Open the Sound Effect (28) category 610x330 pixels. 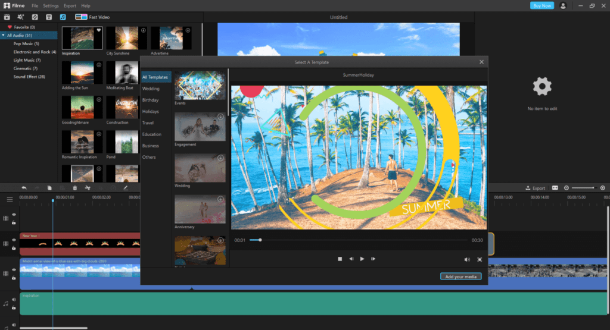[29, 77]
